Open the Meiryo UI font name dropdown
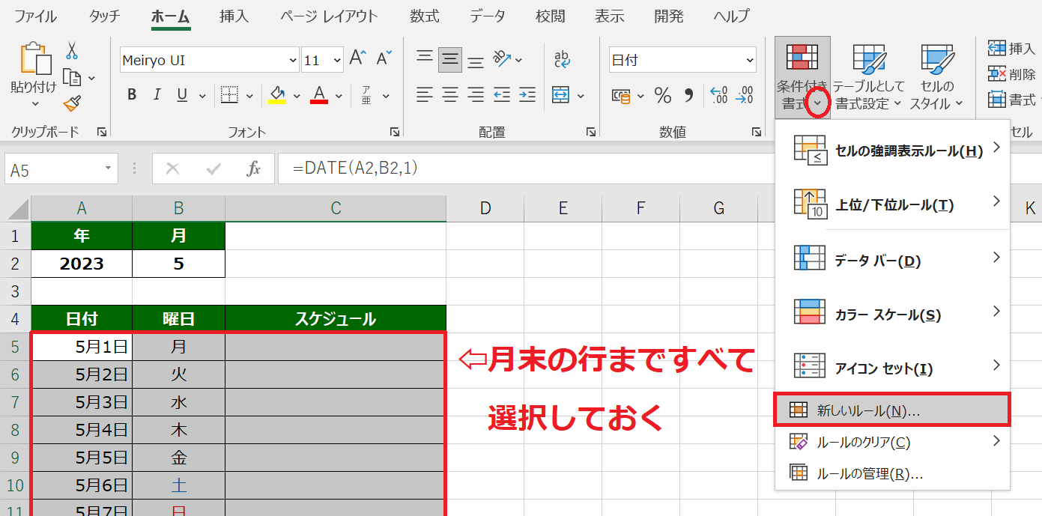This screenshot has width=1042, height=516. [293, 61]
